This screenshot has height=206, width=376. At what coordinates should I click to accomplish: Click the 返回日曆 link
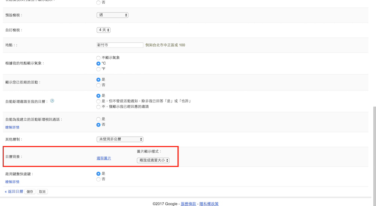[14, 191]
